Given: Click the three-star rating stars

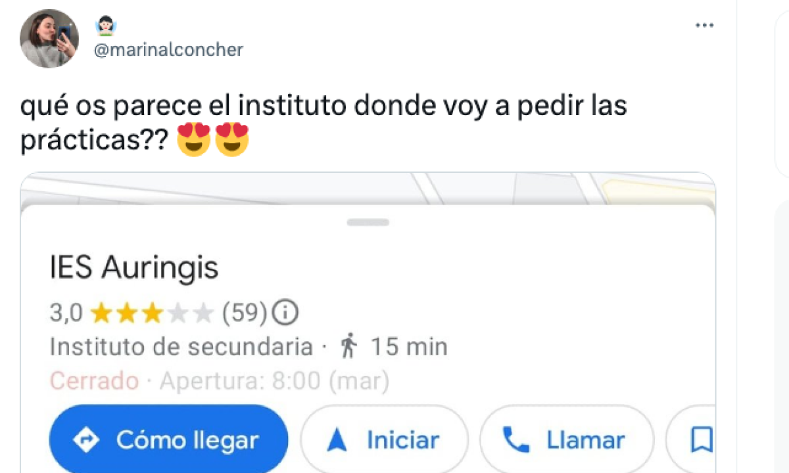Looking at the screenshot, I should pos(152,313).
